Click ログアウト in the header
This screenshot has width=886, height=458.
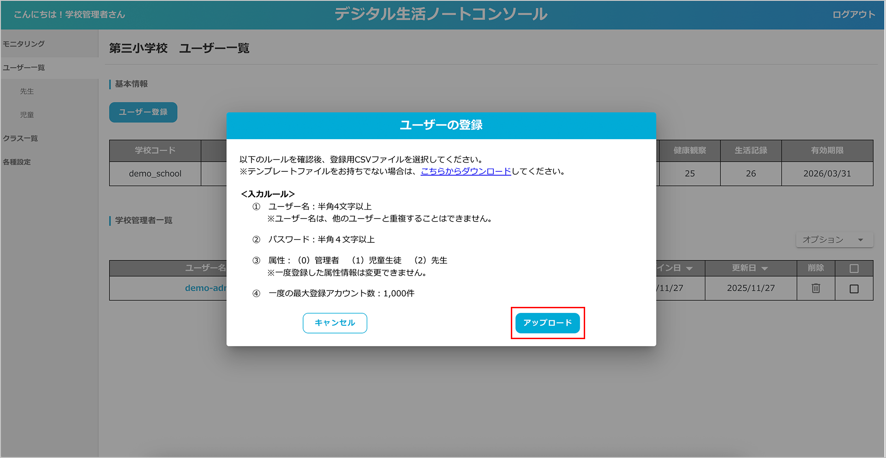[853, 15]
